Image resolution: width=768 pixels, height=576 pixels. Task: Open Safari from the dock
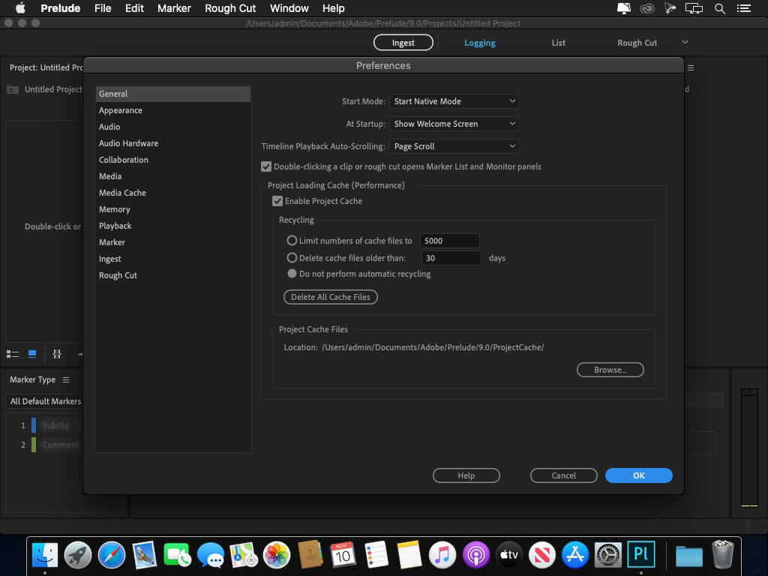click(112, 555)
